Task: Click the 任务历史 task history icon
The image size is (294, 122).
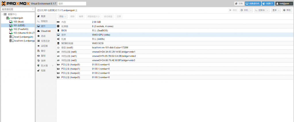Action: point(39,41)
